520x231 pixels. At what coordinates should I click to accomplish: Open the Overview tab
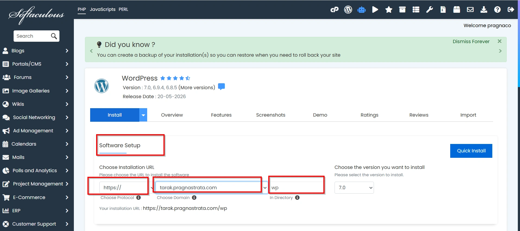coord(172,115)
